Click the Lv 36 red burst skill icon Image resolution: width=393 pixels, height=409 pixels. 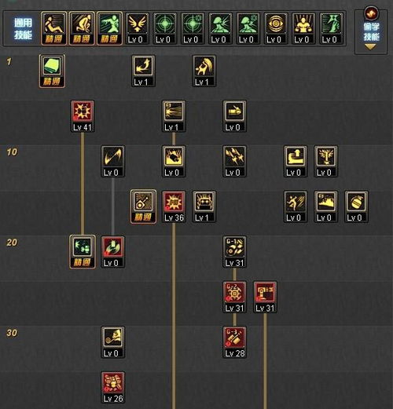(174, 206)
